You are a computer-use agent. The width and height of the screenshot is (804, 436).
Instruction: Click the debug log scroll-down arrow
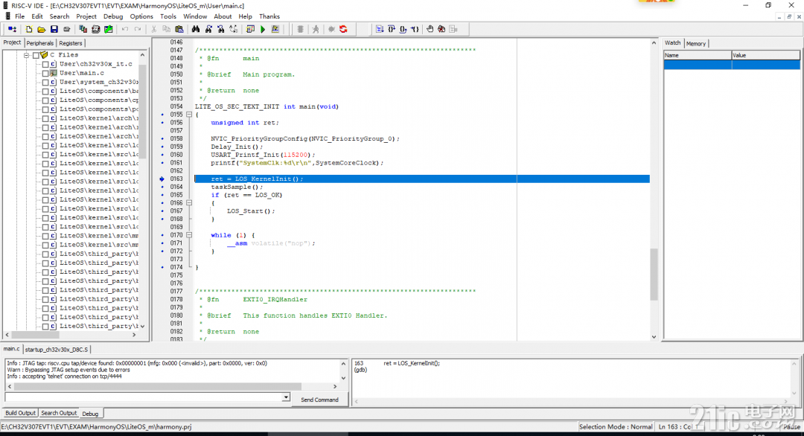[x=343, y=378]
